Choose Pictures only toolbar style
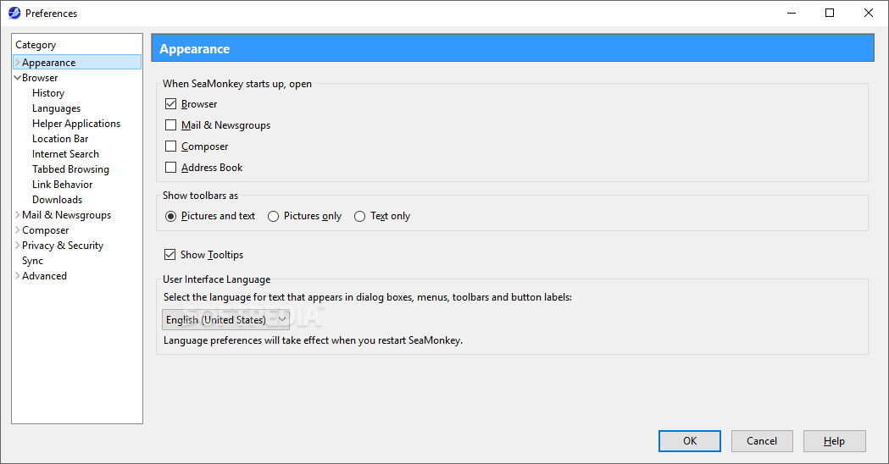The width and height of the screenshot is (889, 464). pos(273,216)
